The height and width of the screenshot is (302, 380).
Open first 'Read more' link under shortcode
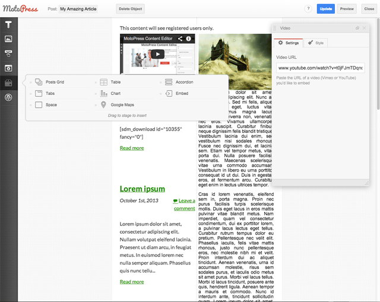(x=132, y=148)
